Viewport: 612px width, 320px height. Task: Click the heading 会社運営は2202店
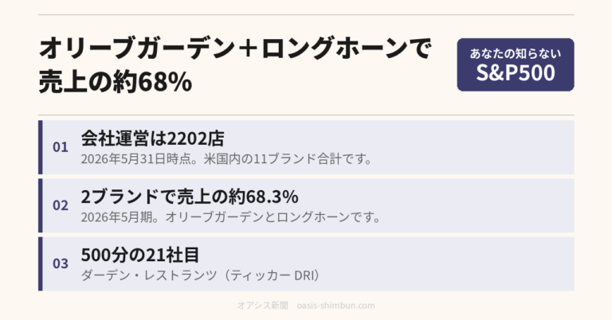(x=153, y=139)
